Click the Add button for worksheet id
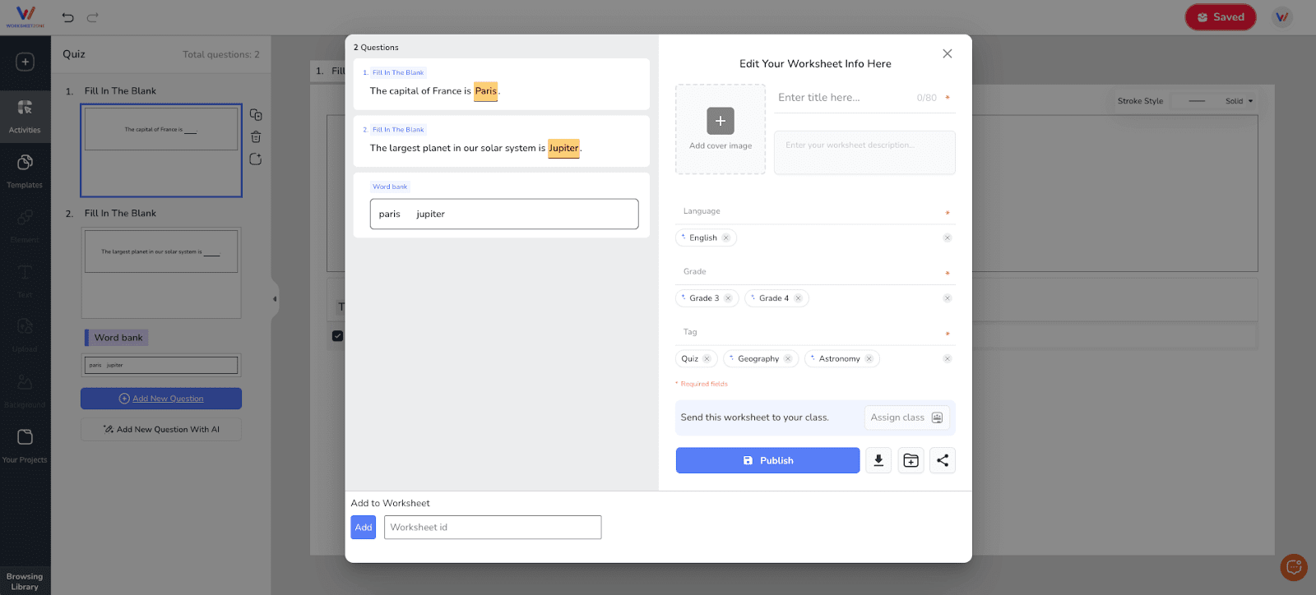Image resolution: width=1316 pixels, height=595 pixels. pos(364,528)
